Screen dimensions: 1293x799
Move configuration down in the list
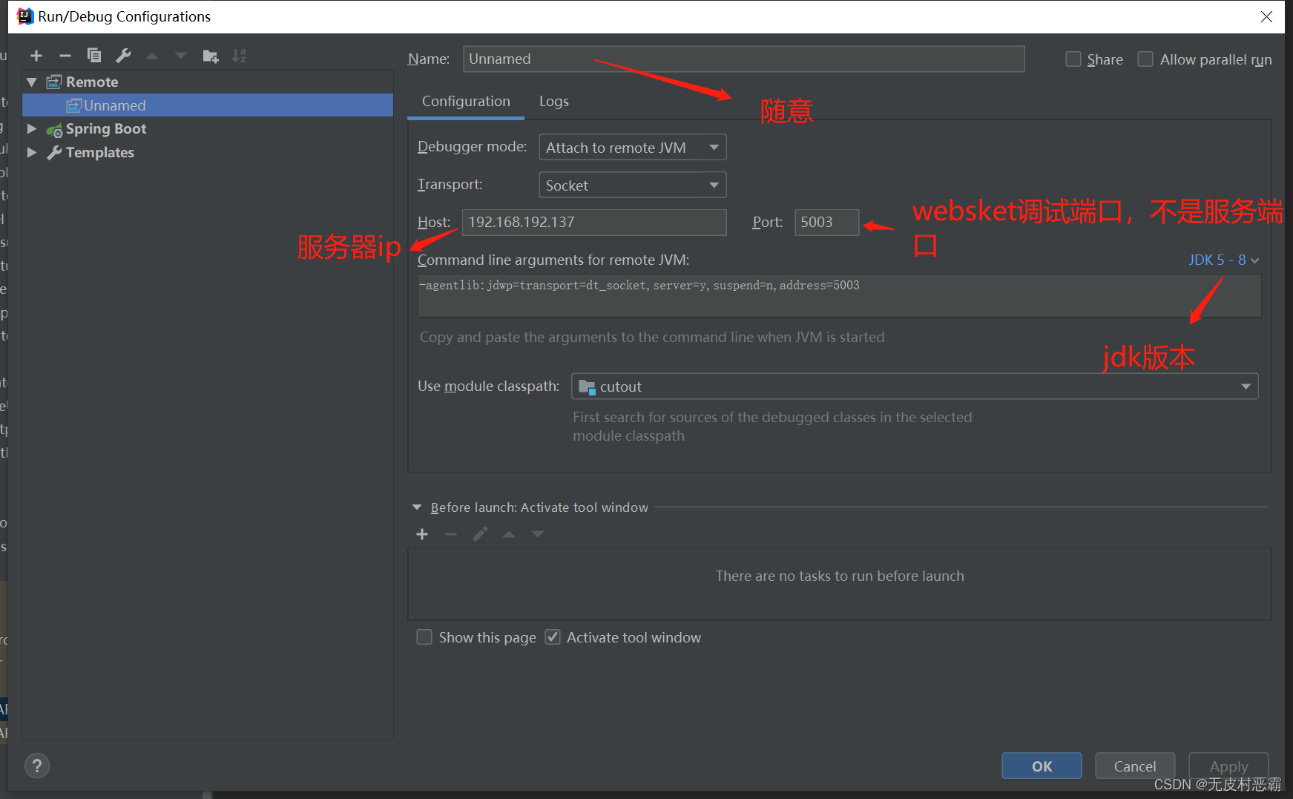point(181,56)
